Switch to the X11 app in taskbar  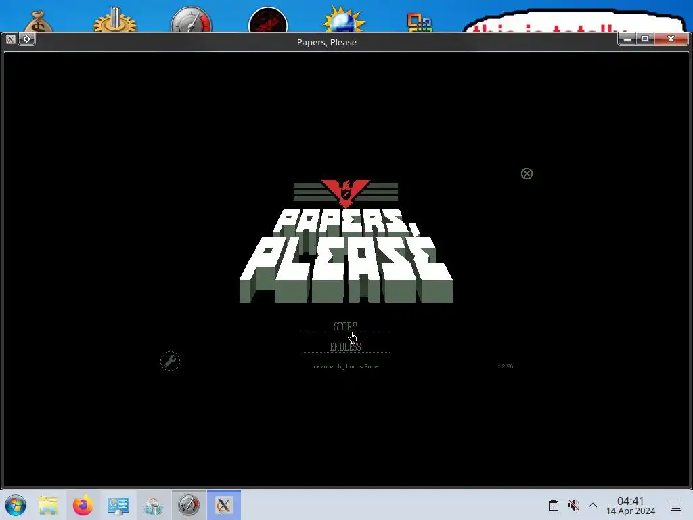223,505
